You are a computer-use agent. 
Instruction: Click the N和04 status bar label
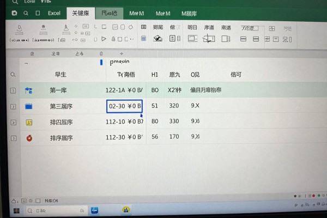pyautogui.click(x=51, y=201)
